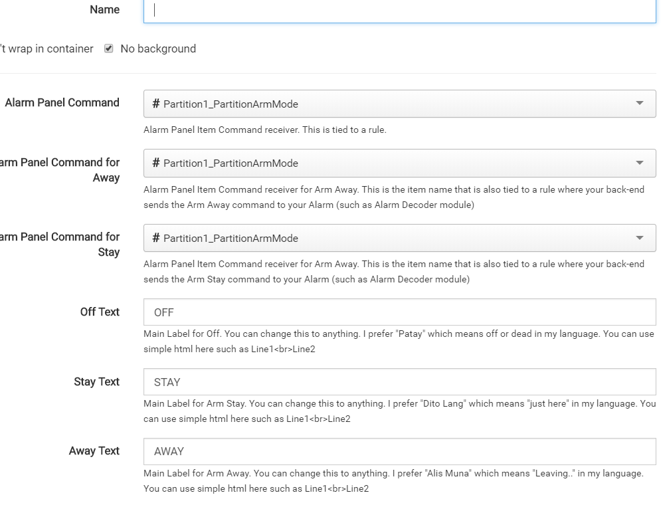Viewport: 661px width, 507px height.
Task: Expand the Command for Away dropdown arrow
Action: pyautogui.click(x=640, y=163)
